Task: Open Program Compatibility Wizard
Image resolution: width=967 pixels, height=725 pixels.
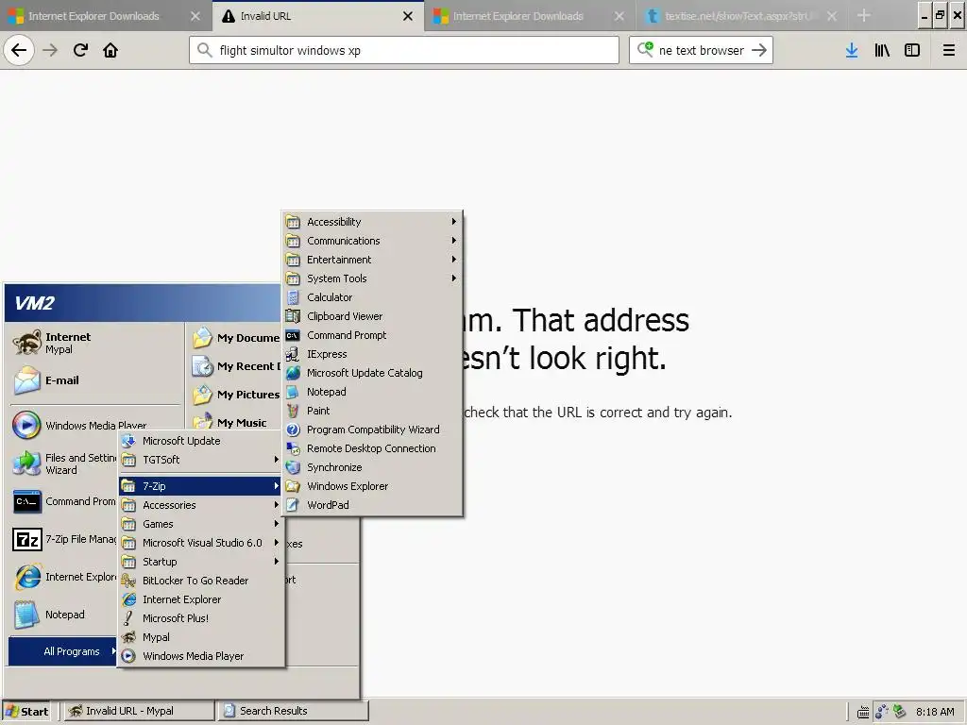Action: coord(372,430)
